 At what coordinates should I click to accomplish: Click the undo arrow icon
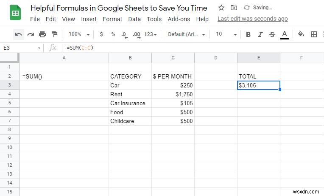pos(18,34)
